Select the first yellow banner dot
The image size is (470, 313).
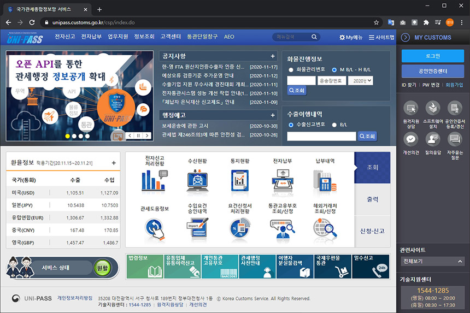pos(67,136)
